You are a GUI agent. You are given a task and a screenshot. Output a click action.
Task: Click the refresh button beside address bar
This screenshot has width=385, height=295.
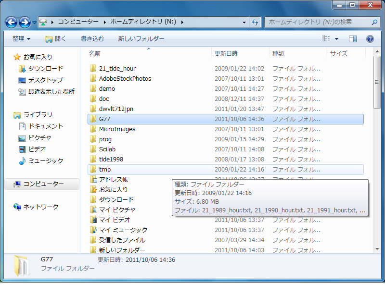255,22
